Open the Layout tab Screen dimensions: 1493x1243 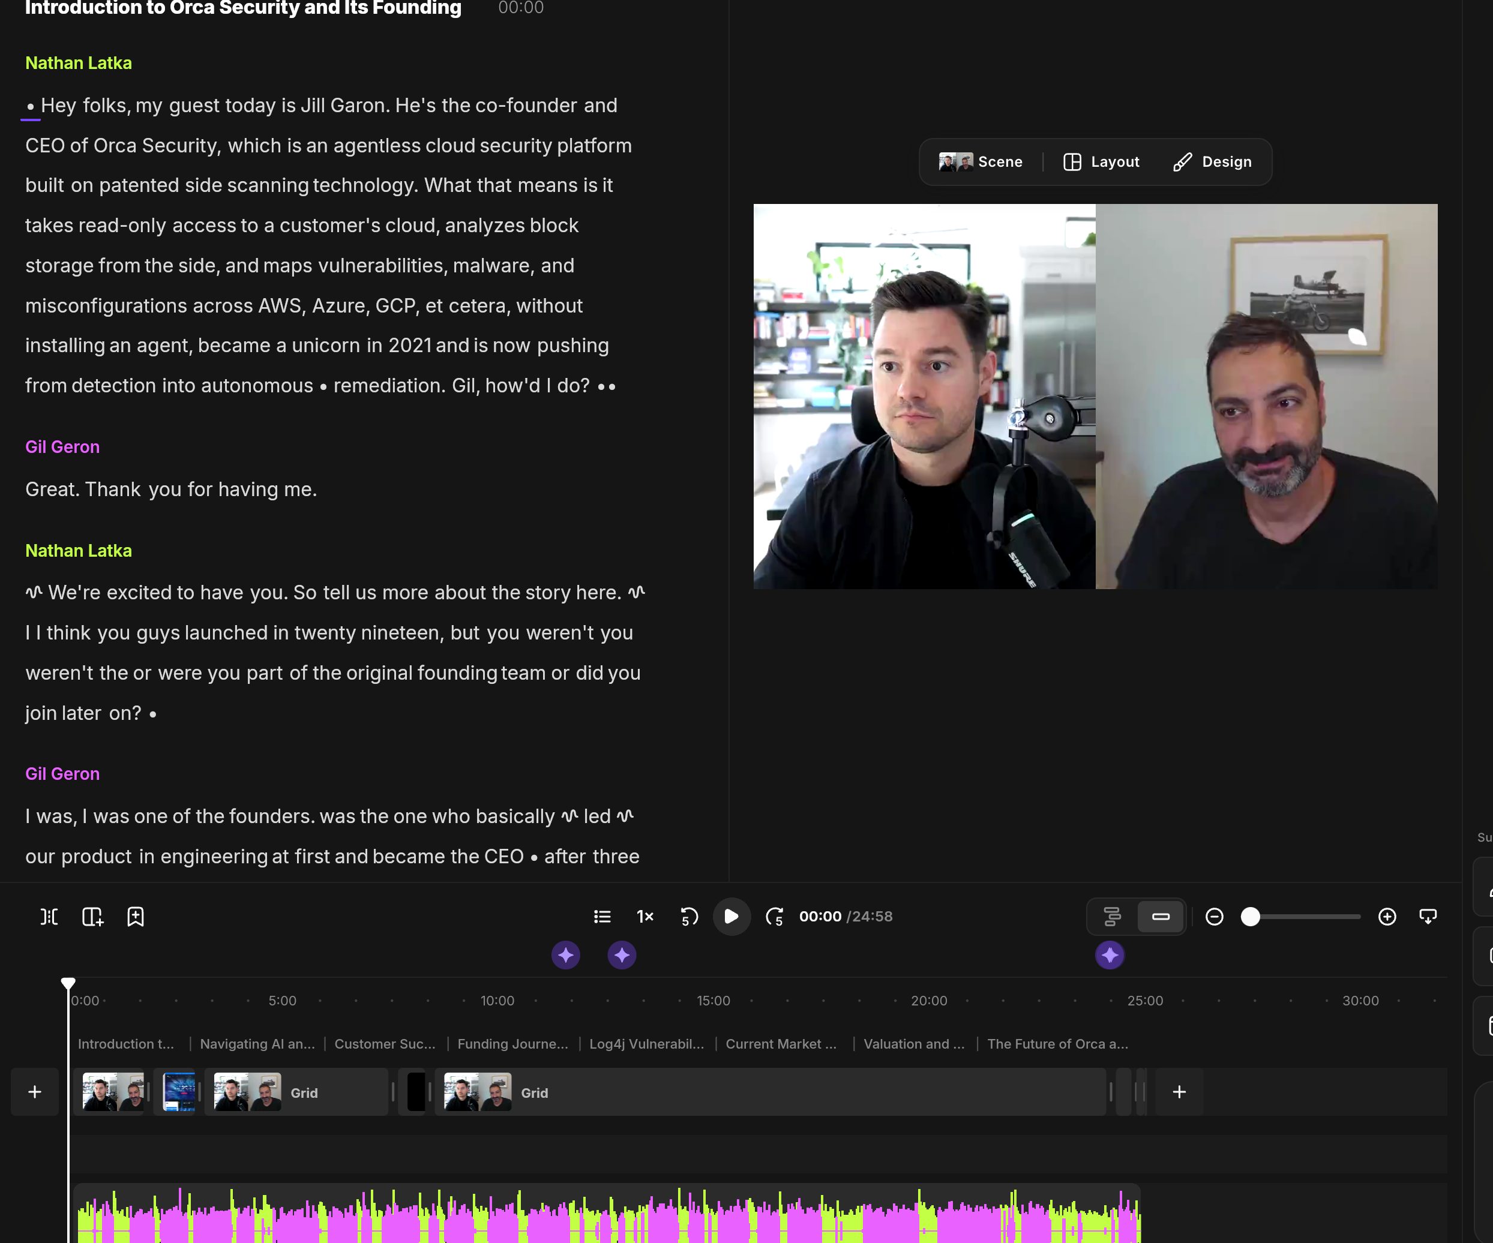[x=1101, y=162]
